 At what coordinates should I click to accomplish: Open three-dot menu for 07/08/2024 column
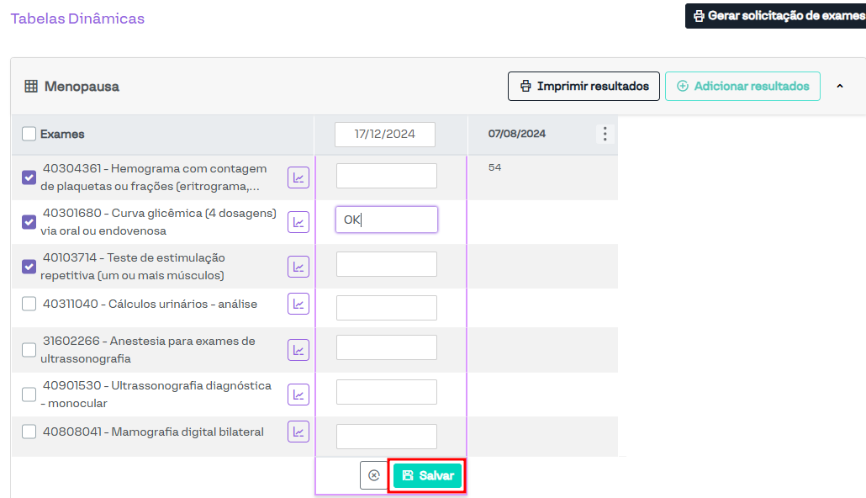point(605,134)
